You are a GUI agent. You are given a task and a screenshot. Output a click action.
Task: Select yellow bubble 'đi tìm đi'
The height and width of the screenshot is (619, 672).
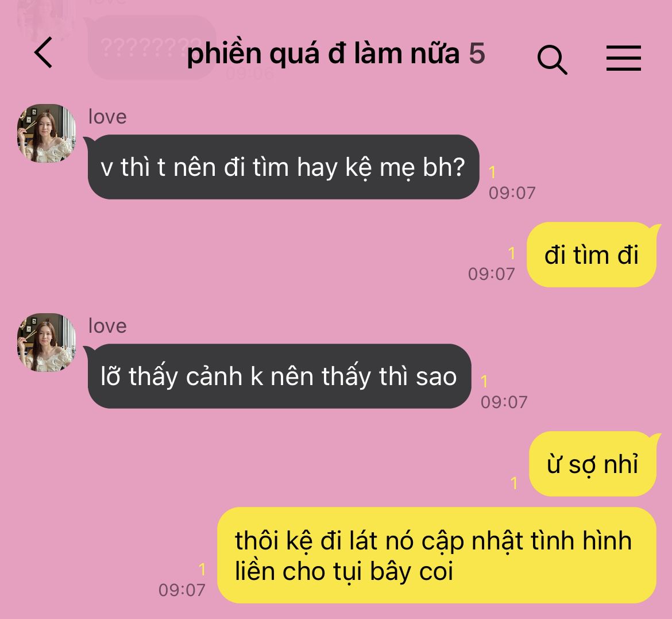pos(592,255)
